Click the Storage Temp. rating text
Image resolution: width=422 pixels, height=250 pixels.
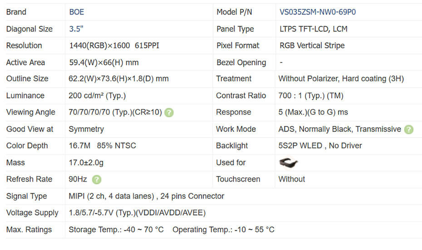point(116,230)
